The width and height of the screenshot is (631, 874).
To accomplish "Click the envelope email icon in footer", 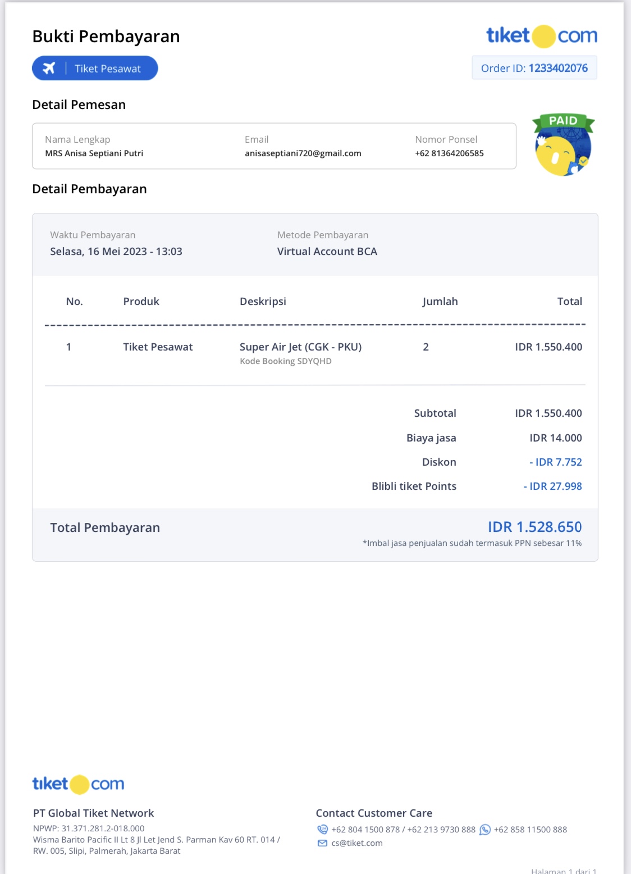I will tap(322, 843).
